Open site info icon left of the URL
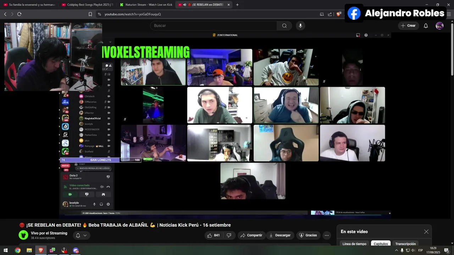This screenshot has height=255, width=454. [99, 14]
